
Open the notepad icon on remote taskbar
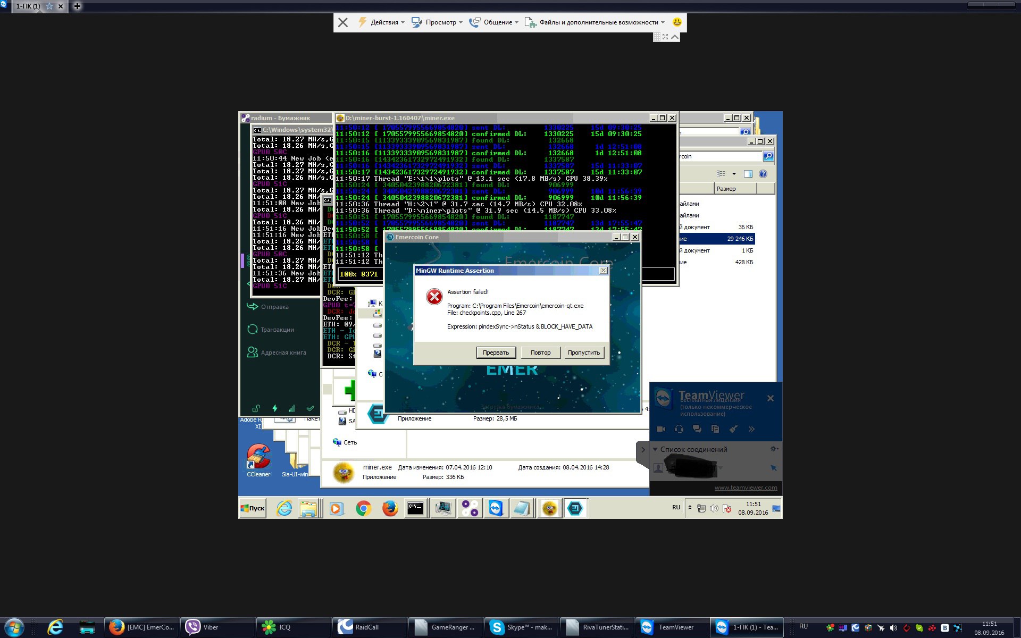point(522,508)
